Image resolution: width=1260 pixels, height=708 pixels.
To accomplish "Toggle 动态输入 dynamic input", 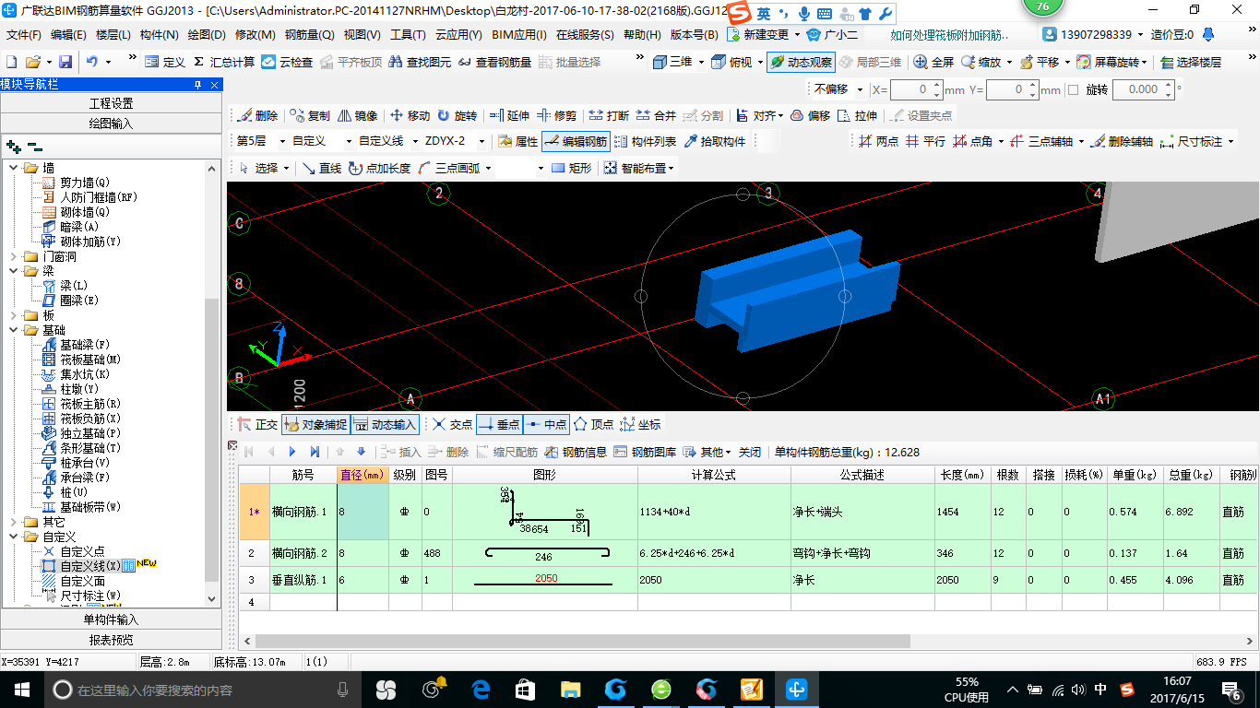I will point(385,424).
